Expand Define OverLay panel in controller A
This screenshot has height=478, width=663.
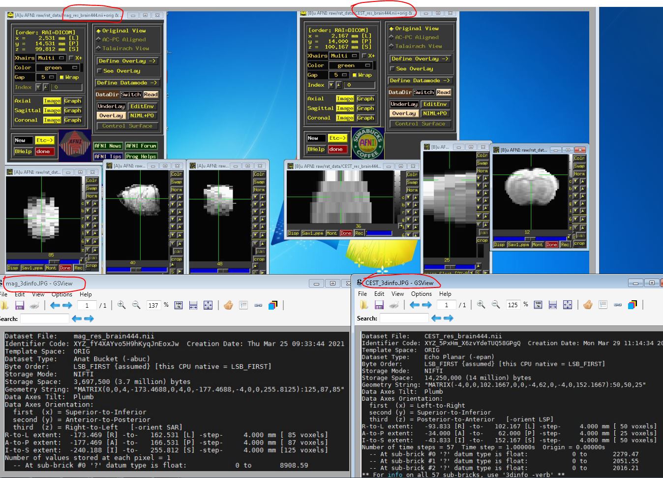click(127, 61)
